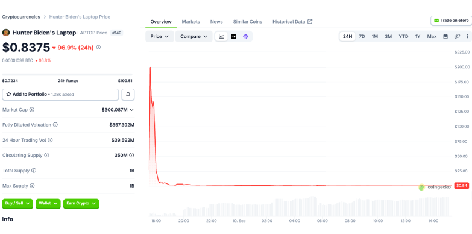The width and height of the screenshot is (472, 234).
Task: Select the 1M time range
Action: (374, 36)
